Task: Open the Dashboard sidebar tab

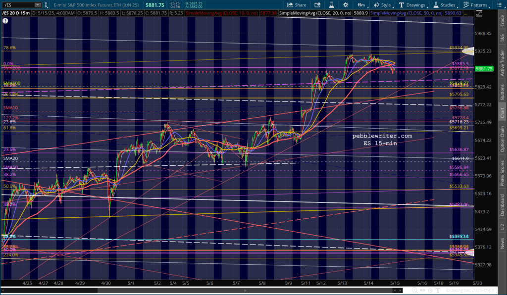Action: point(502,205)
